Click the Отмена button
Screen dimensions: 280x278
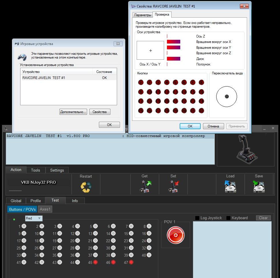pos(213,126)
